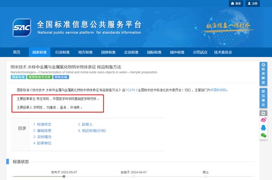Click the 登录 login button

click(236, 3)
